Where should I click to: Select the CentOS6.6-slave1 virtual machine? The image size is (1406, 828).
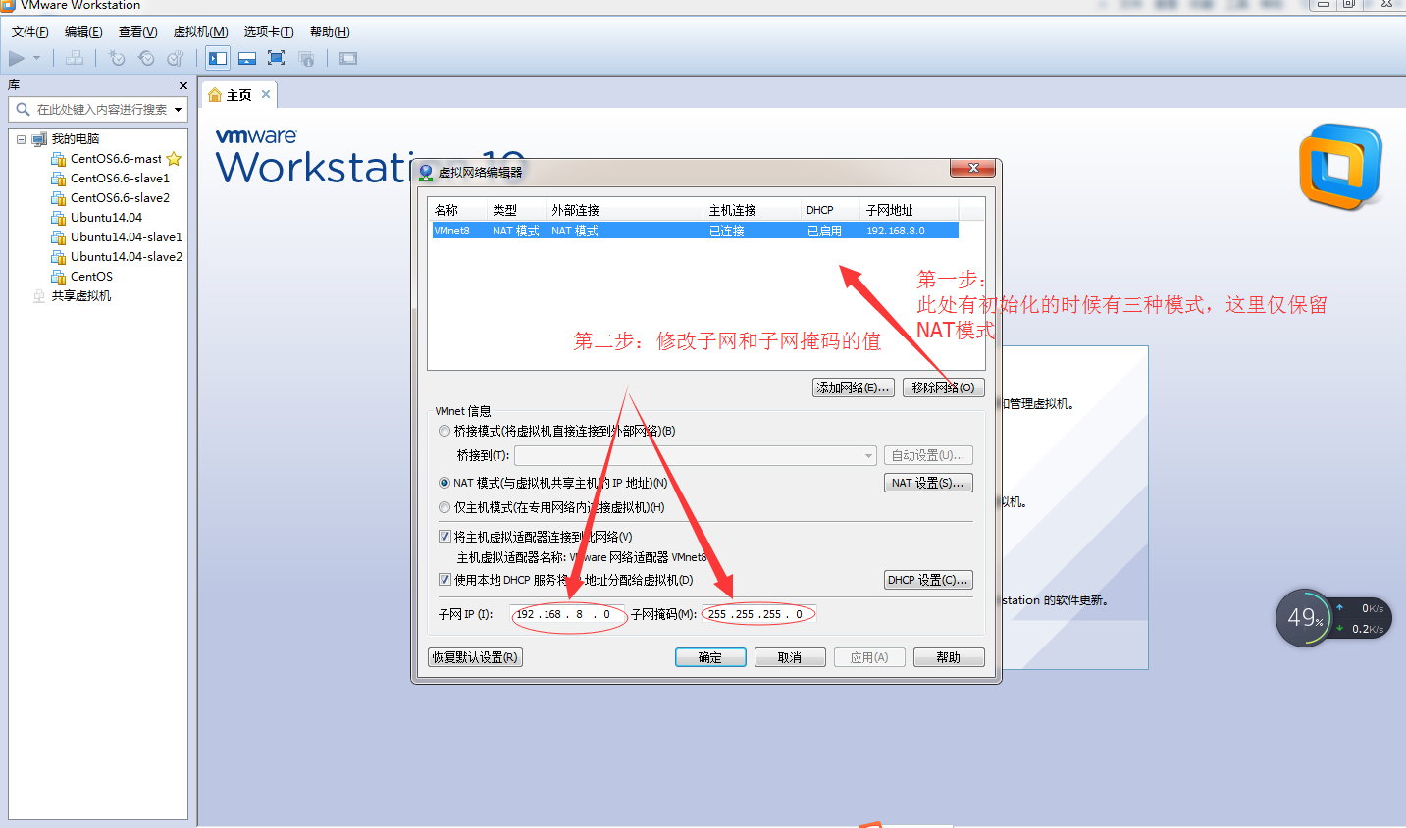[x=120, y=178]
